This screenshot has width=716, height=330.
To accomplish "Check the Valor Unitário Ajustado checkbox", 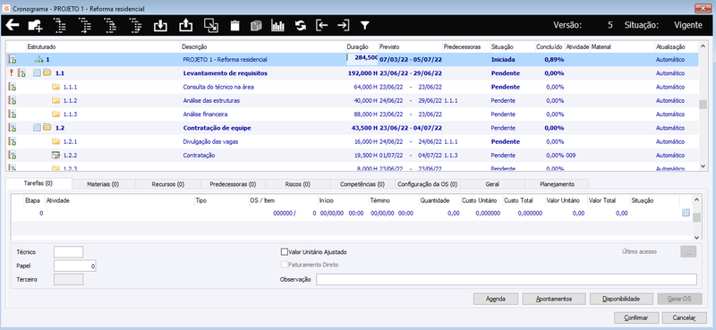I will coord(285,251).
